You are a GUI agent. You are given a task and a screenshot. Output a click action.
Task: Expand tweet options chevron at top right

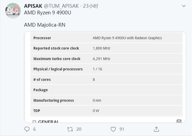pos(184,6)
